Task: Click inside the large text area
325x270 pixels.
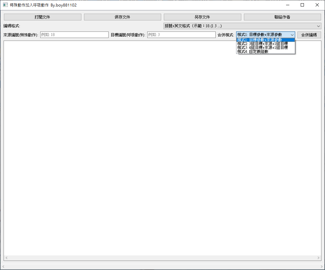Action: pos(162,148)
